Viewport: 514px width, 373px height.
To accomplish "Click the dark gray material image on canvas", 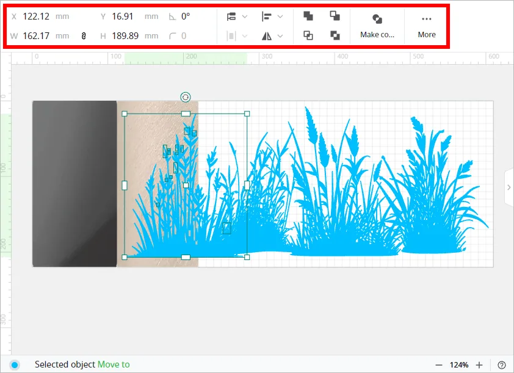I will click(74, 184).
